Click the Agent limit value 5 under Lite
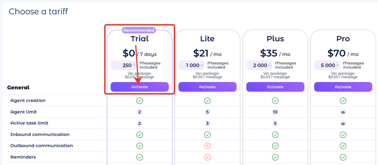 pyautogui.click(x=207, y=112)
